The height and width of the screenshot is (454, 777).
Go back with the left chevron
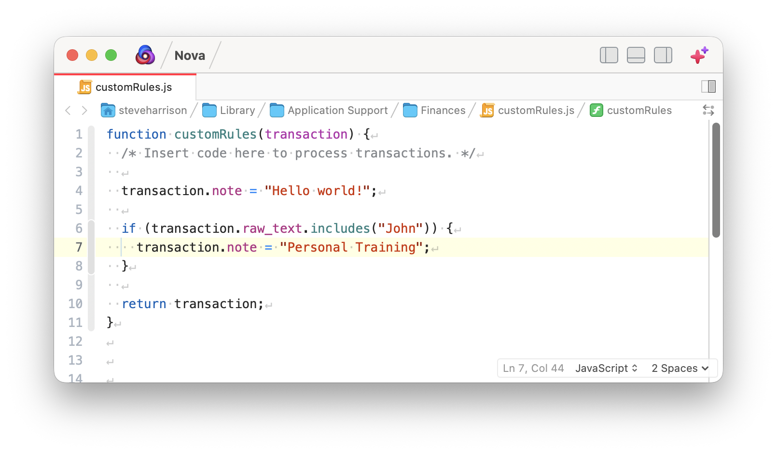pyautogui.click(x=68, y=111)
